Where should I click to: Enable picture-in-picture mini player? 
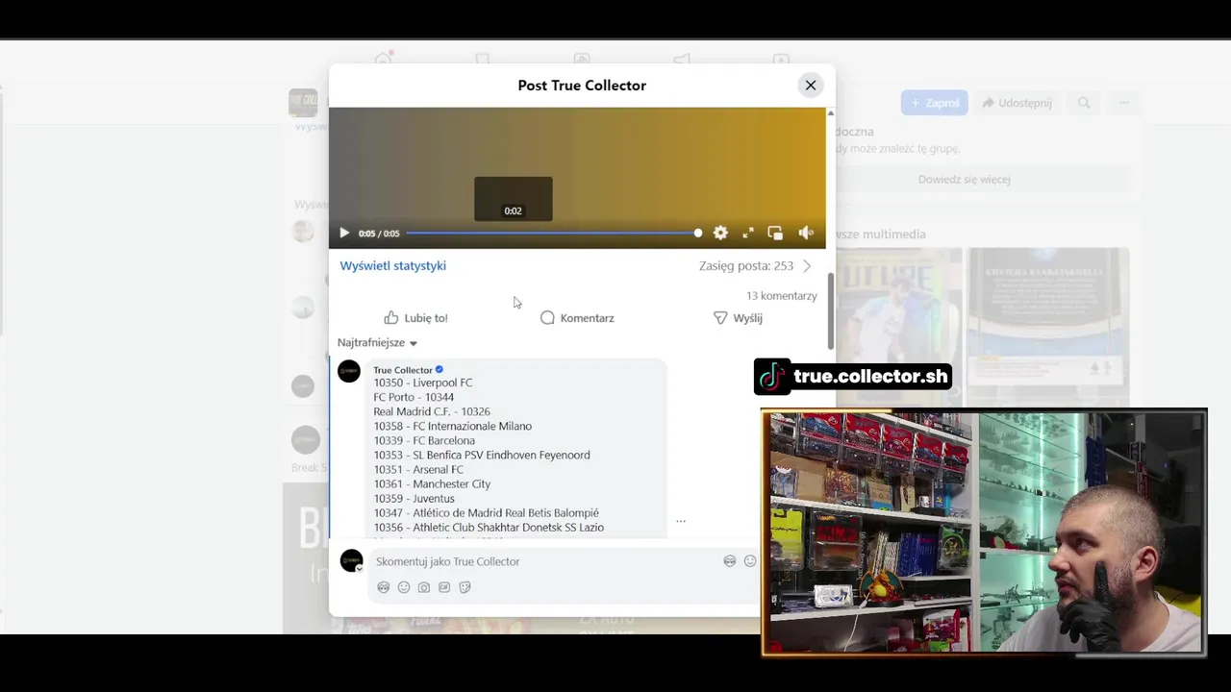pyautogui.click(x=775, y=233)
